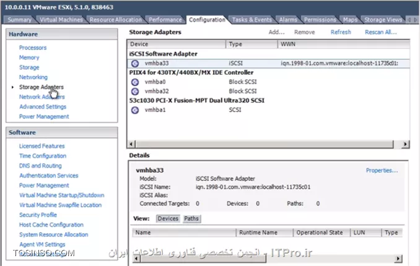Open the Maps tab
This screenshot has width=420, height=266.
click(x=350, y=20)
